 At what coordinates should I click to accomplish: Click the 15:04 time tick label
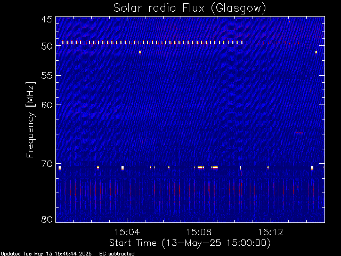click(127, 232)
